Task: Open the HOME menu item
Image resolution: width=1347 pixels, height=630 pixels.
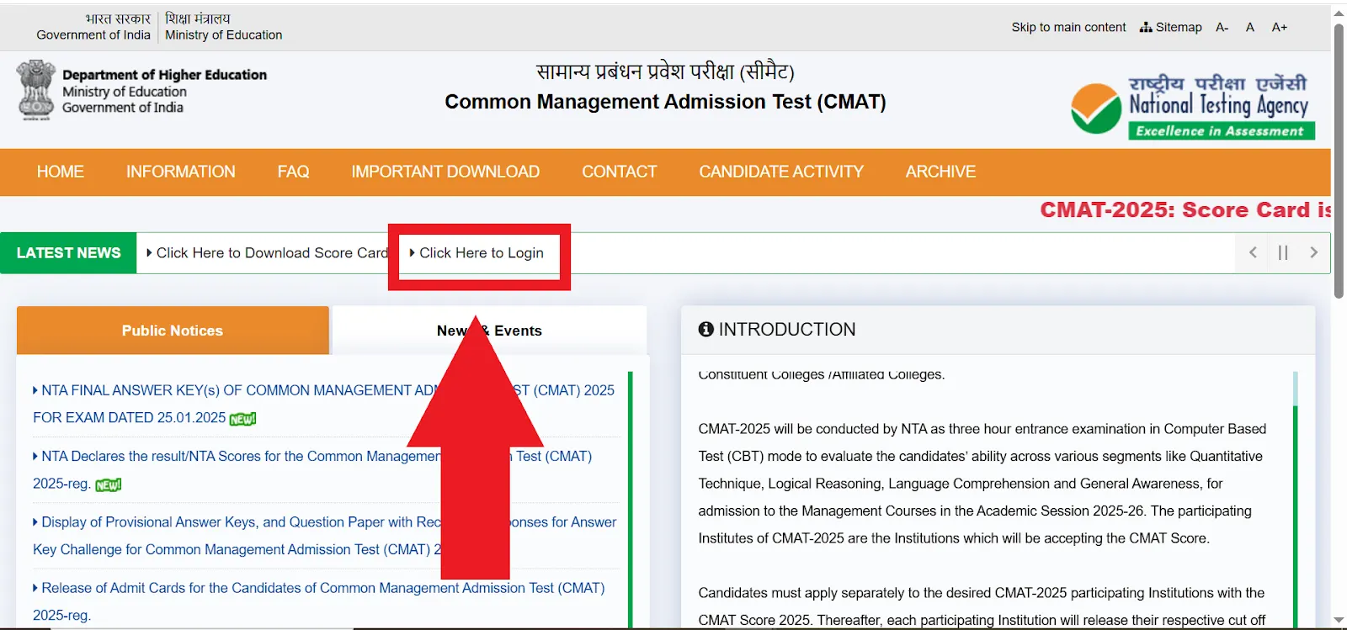Action: 60,172
